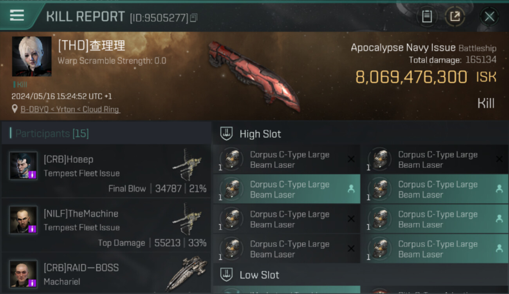Select the [CRB]Hовер participant portrait
This screenshot has width=509, height=294.
click(23, 166)
